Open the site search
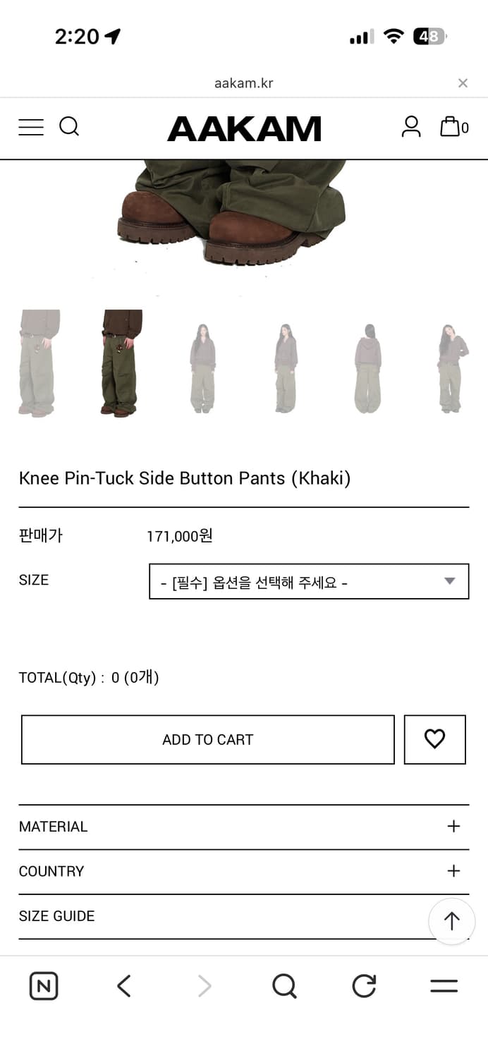 click(x=69, y=127)
